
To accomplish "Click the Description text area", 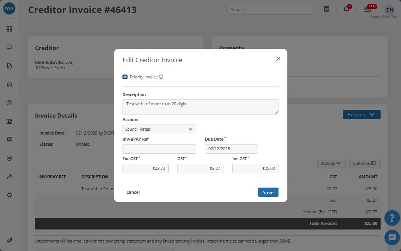I will (200, 106).
